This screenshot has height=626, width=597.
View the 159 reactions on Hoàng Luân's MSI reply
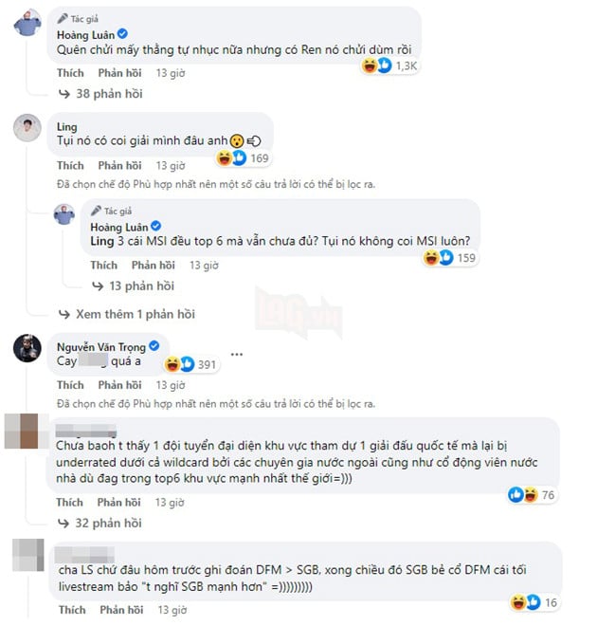(449, 257)
